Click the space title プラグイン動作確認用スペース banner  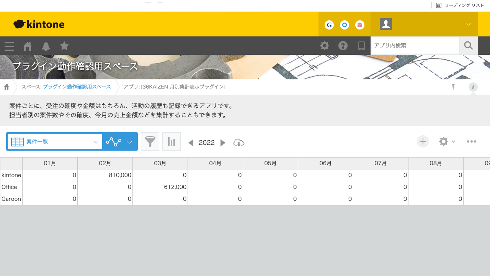tap(75, 66)
